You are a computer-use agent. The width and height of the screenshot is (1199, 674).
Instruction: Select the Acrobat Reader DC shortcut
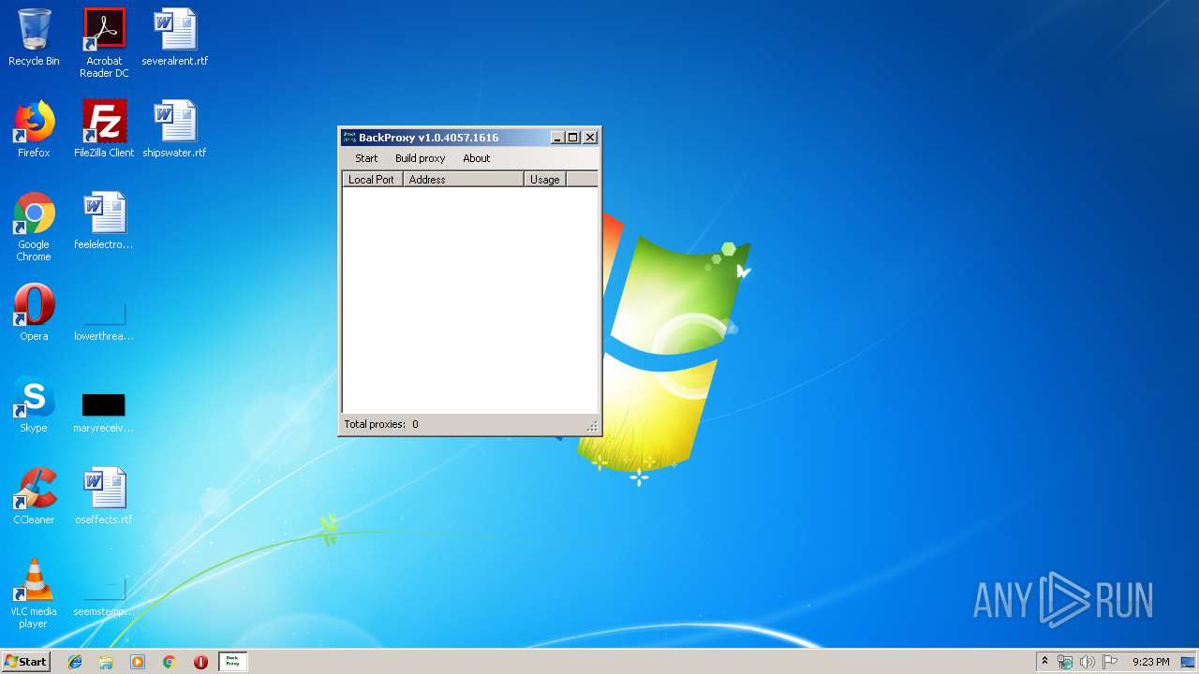tap(104, 43)
